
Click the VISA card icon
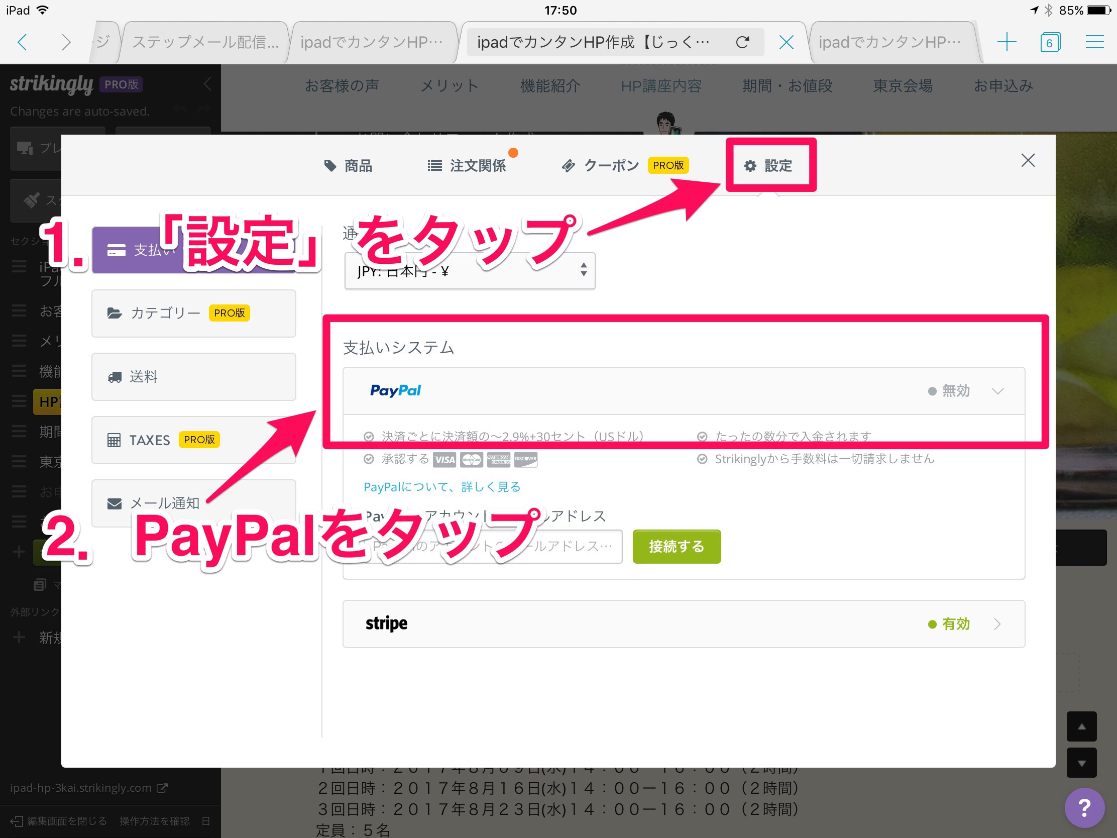pos(444,460)
